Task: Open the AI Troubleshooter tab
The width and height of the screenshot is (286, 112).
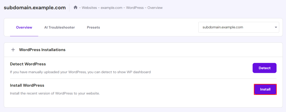Action: tap(59, 27)
